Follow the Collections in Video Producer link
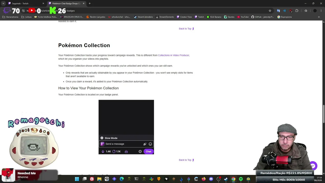 pos(173,55)
